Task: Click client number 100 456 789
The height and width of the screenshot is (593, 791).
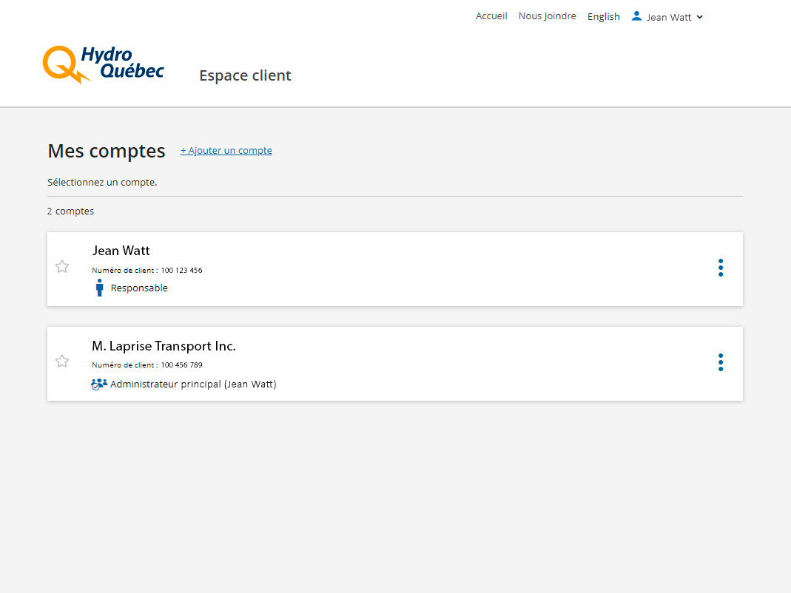Action: [x=181, y=365]
